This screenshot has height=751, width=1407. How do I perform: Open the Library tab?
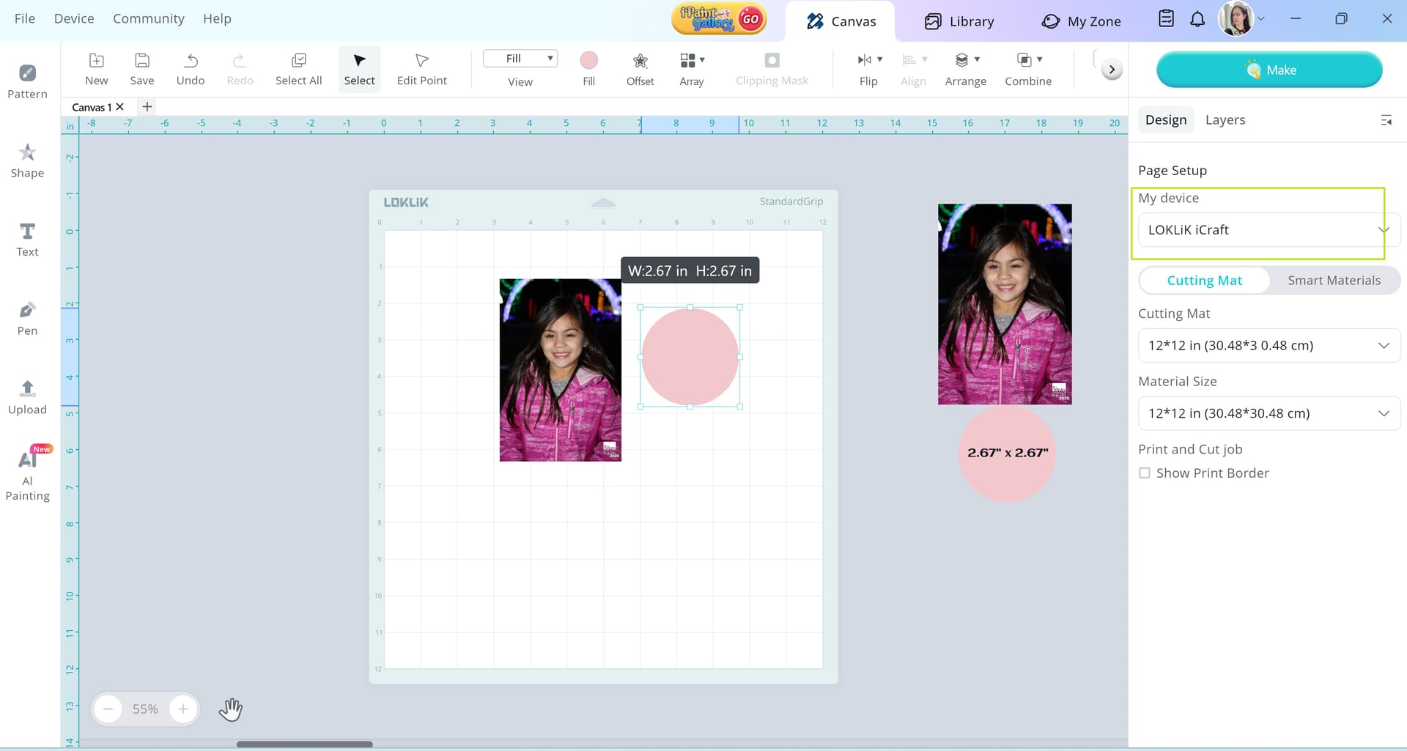click(959, 21)
